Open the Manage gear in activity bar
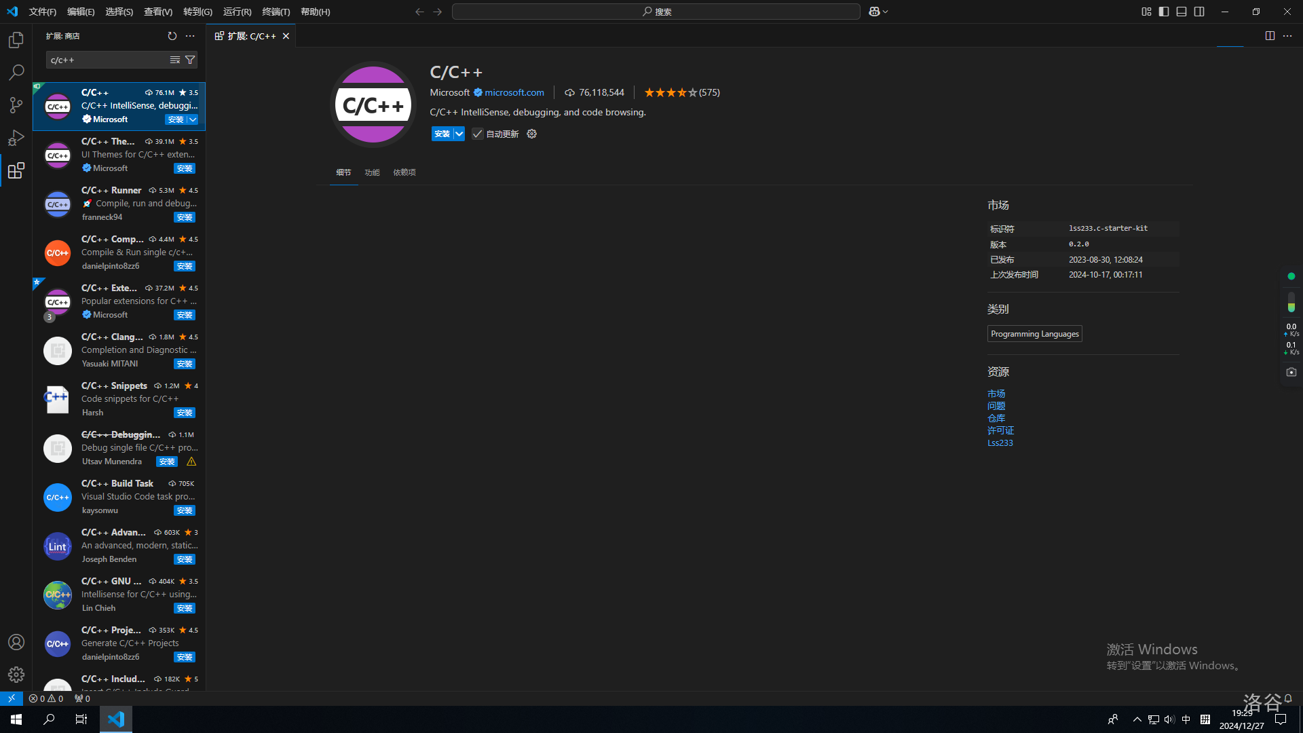1303x733 pixels. pos(16,674)
